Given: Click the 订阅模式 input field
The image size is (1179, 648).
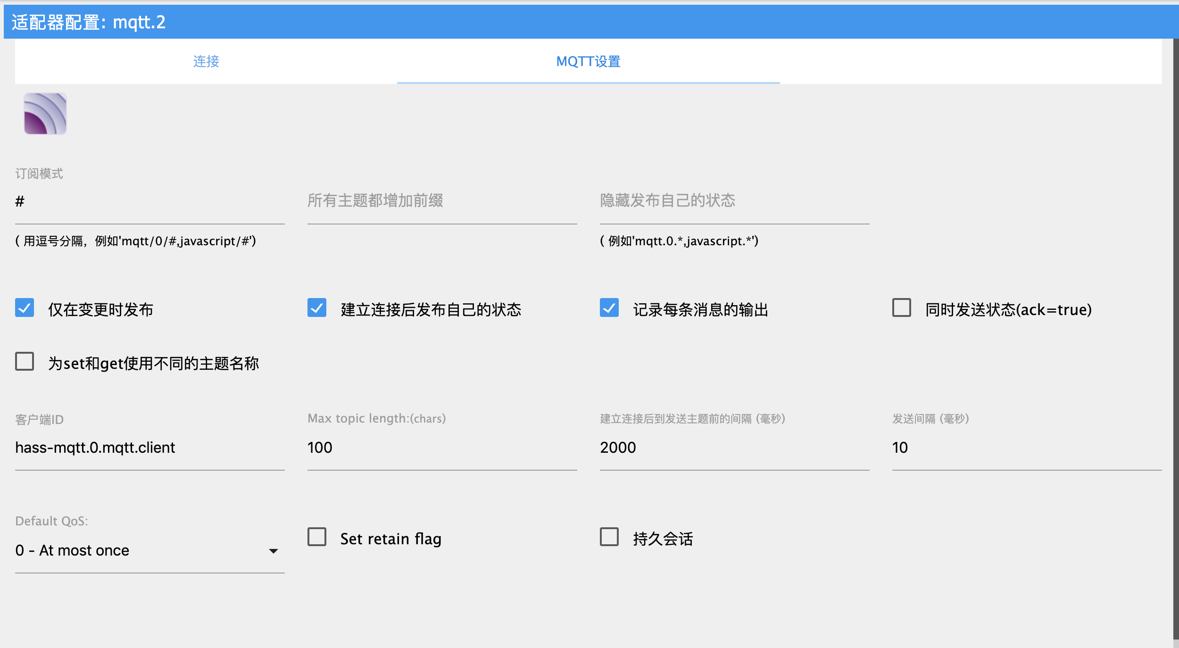Looking at the screenshot, I should (x=149, y=202).
